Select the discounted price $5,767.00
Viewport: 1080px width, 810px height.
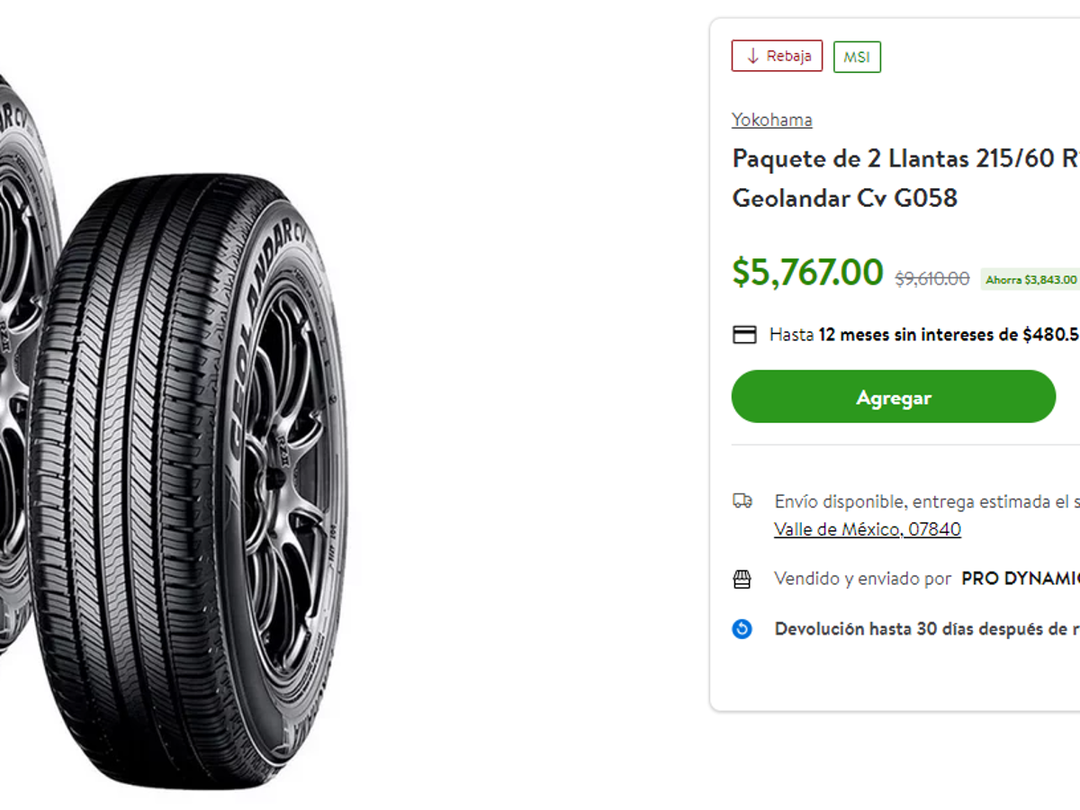806,272
